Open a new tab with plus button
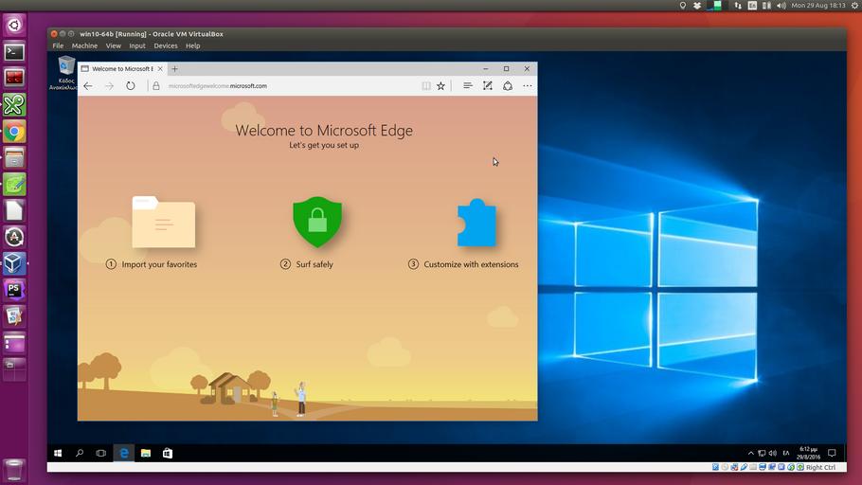The width and height of the screenshot is (862, 485). pos(174,69)
